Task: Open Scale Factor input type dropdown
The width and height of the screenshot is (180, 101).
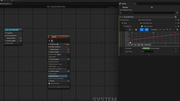Action: (x=176, y=20)
